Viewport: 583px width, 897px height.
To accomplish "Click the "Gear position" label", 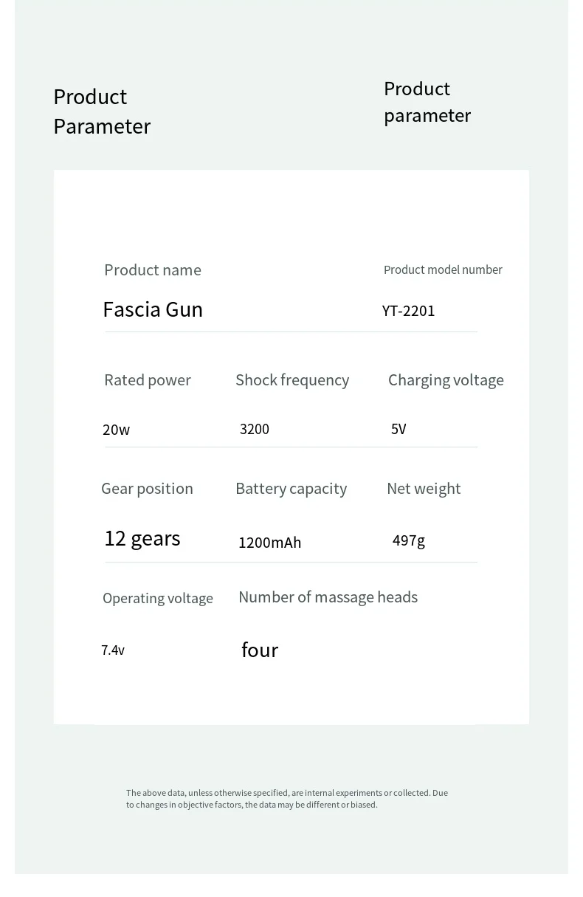I will [147, 489].
